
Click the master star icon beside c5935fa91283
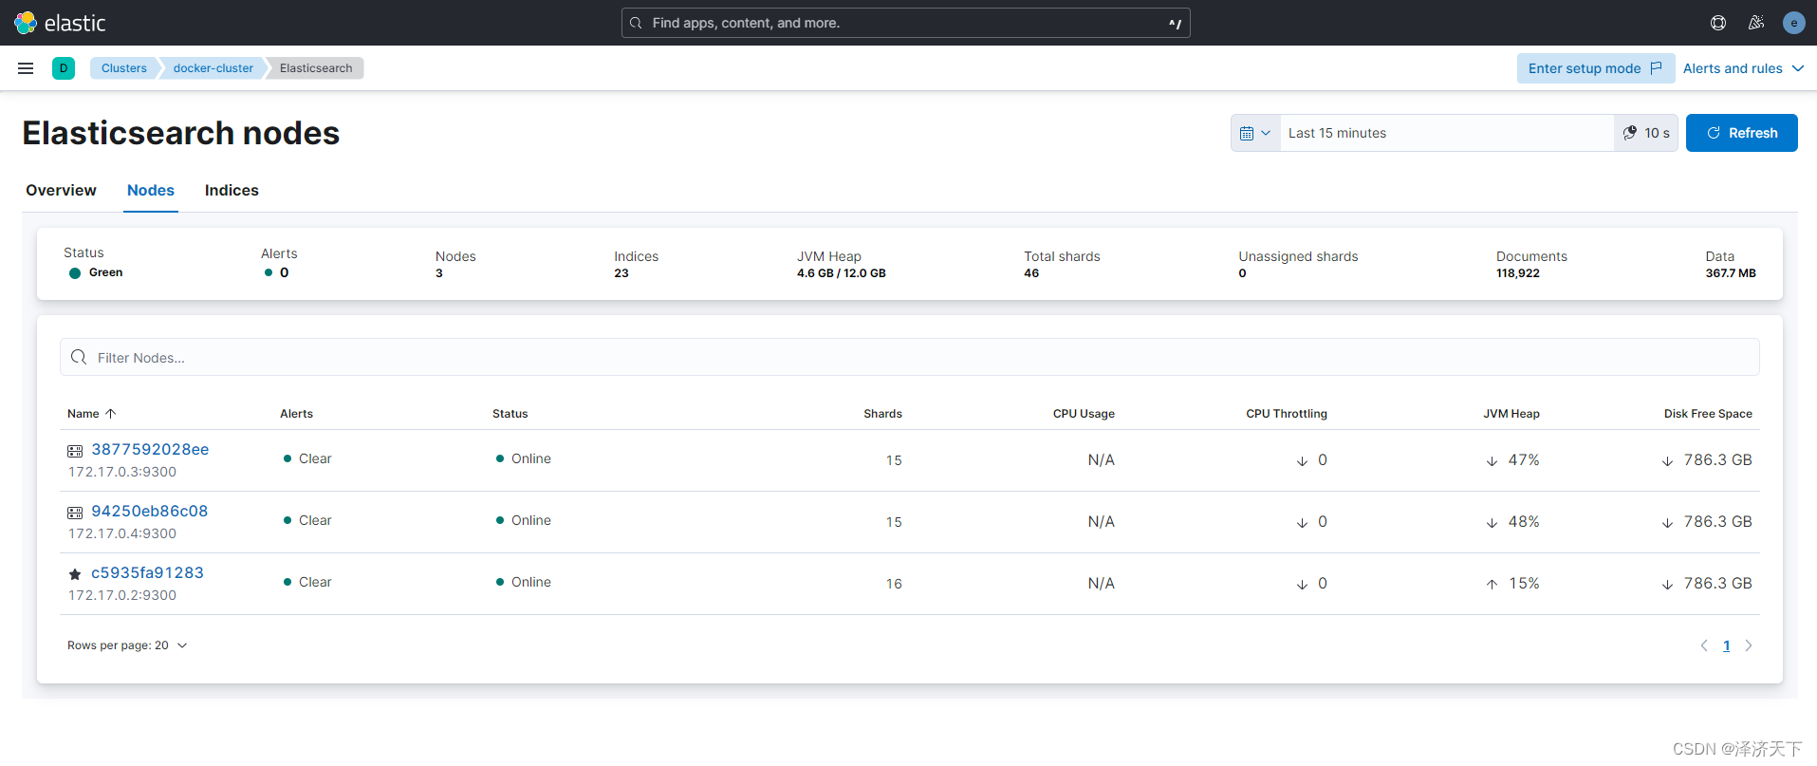click(x=75, y=574)
